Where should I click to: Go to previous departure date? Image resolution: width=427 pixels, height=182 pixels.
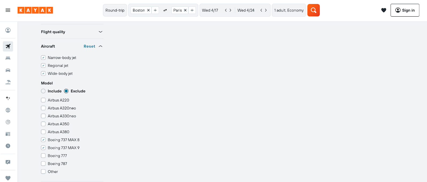[226, 10]
